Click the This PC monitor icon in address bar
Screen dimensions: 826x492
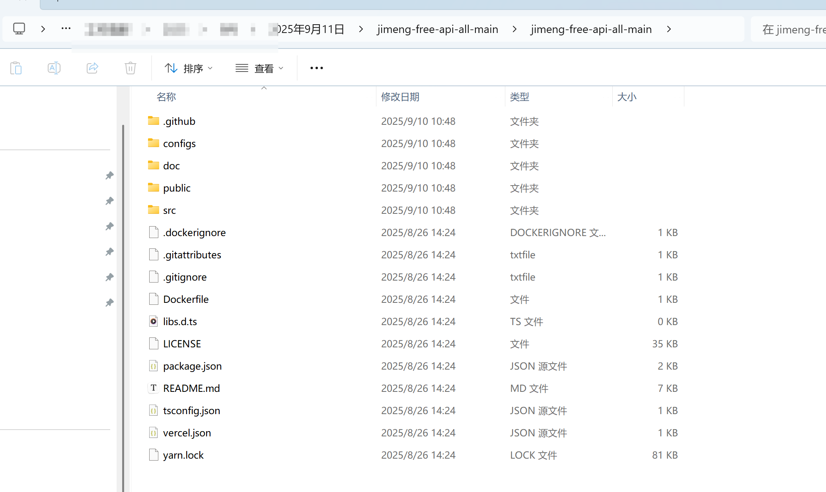point(19,29)
